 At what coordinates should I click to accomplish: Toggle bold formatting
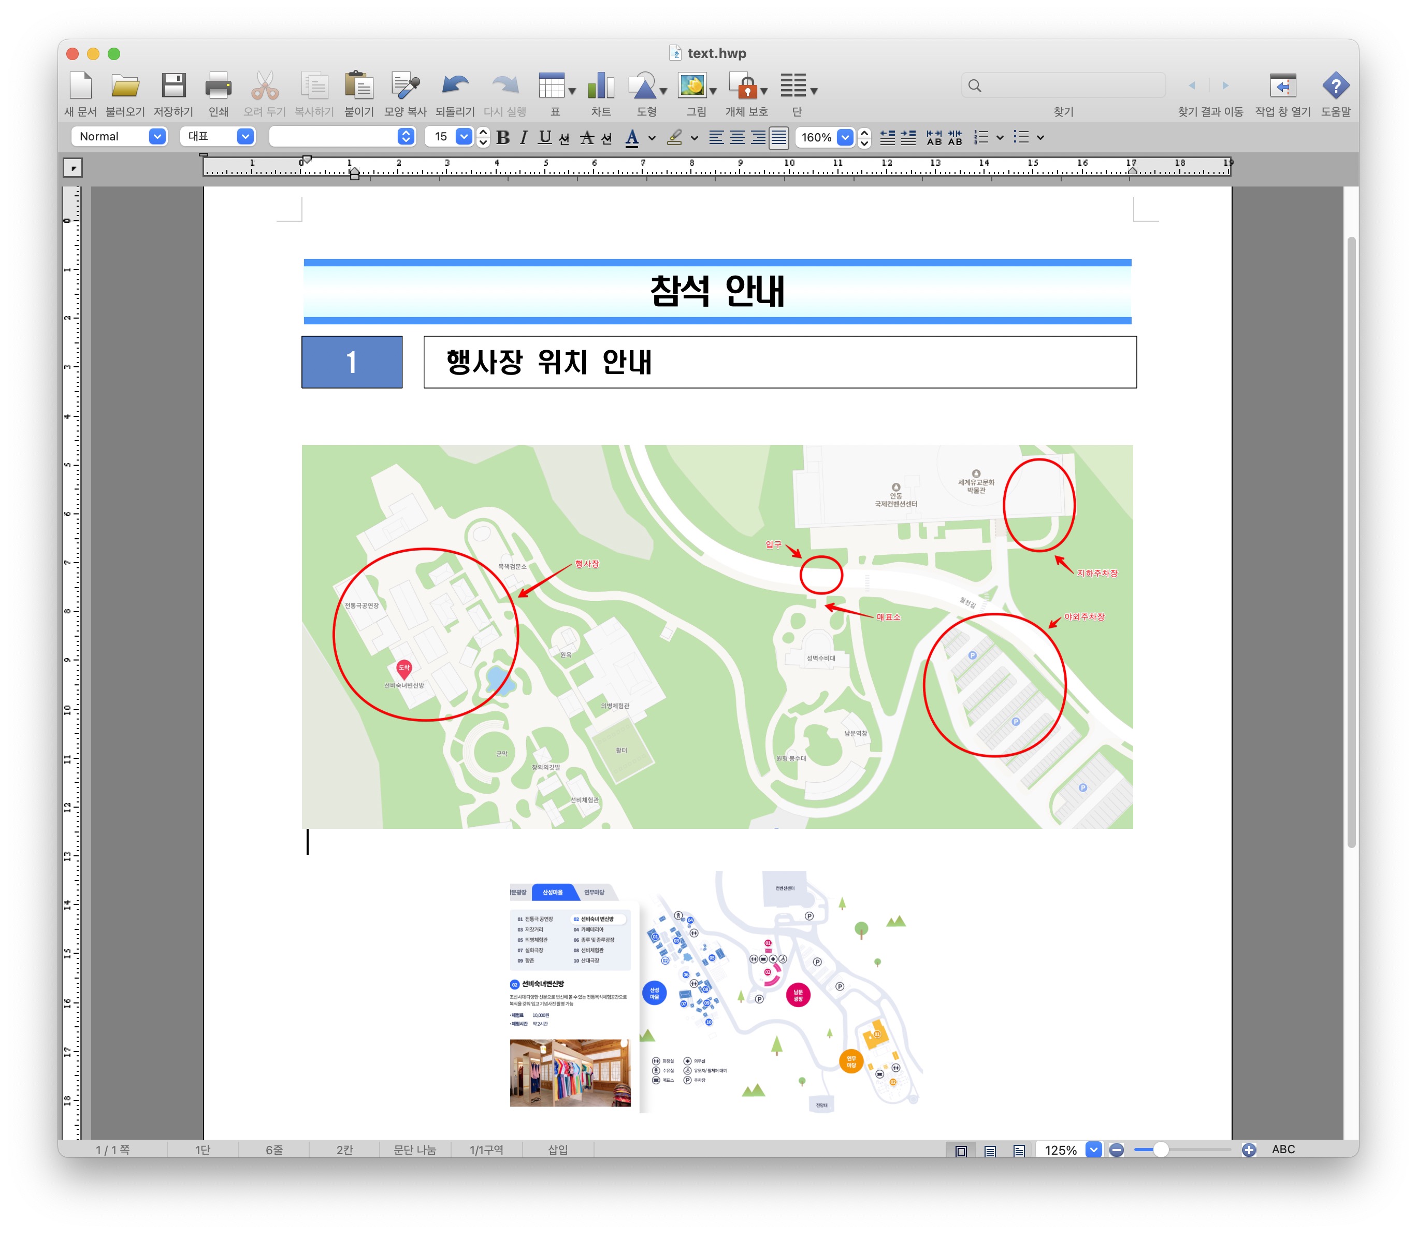pyautogui.click(x=503, y=137)
